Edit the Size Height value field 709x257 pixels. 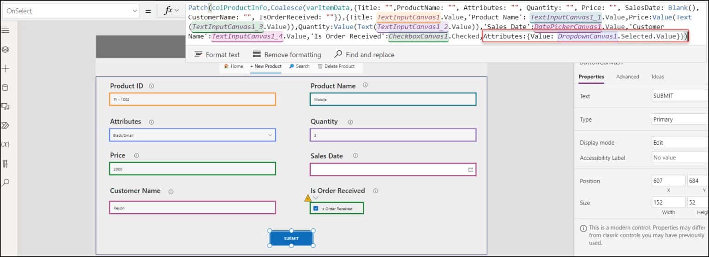[698, 202]
